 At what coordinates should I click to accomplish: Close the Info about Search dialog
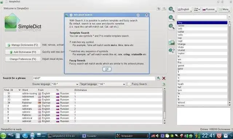tap(146, 15)
